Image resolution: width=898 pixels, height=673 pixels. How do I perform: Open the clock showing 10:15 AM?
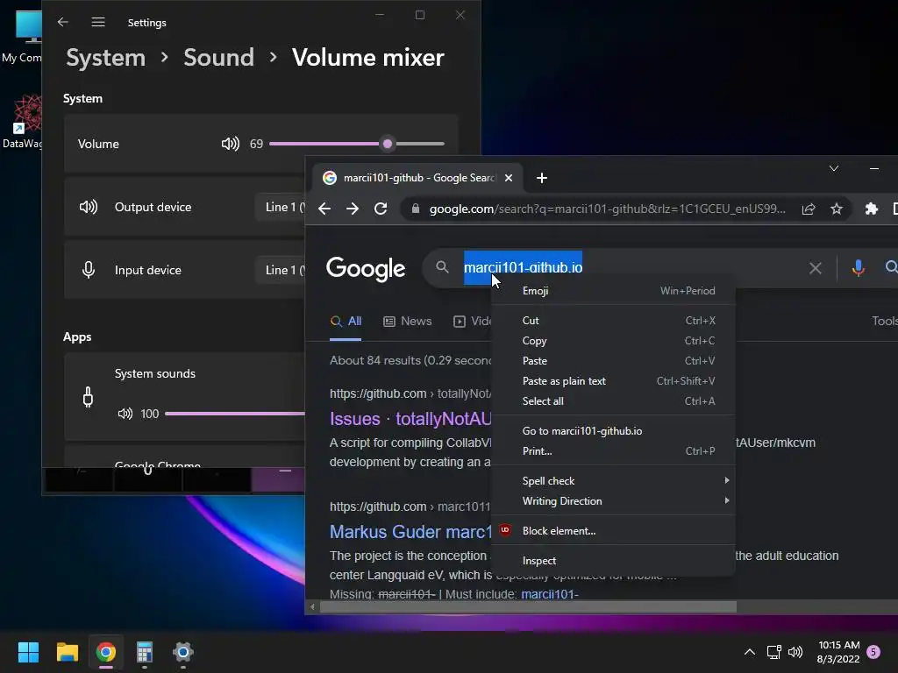point(838,652)
